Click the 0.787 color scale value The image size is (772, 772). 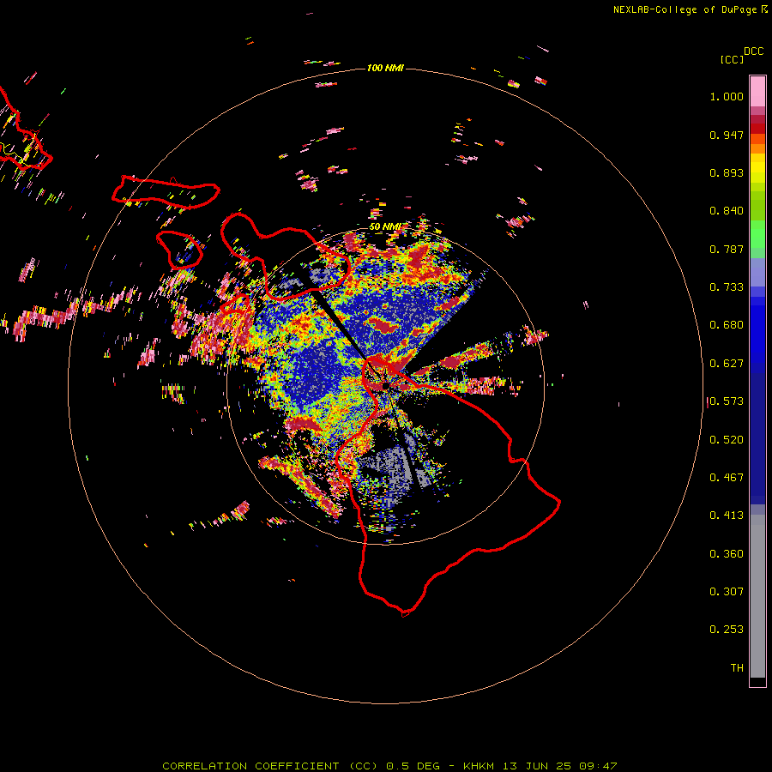click(x=727, y=249)
